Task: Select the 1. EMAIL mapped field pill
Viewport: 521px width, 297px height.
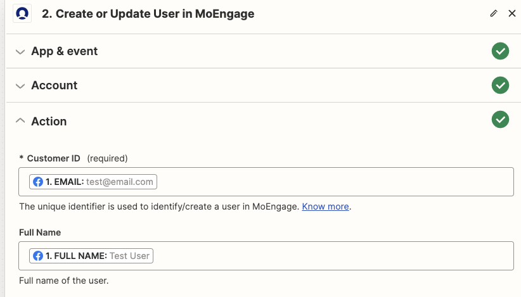Action: pyautogui.click(x=93, y=182)
